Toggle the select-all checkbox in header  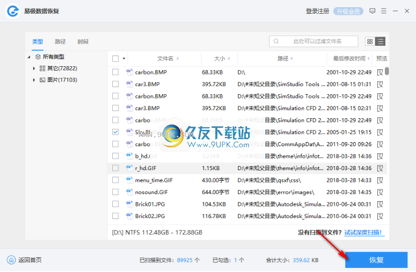(x=115, y=59)
